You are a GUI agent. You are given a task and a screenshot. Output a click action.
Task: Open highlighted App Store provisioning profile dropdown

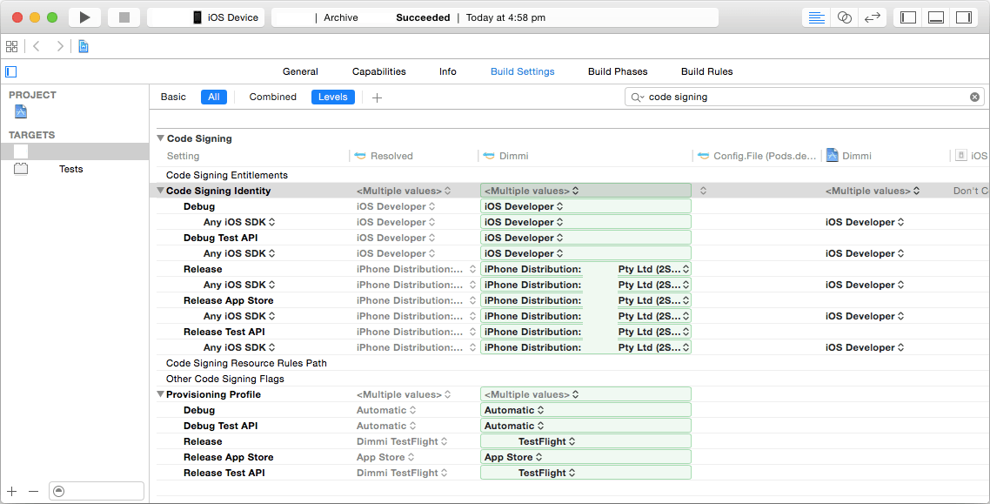point(585,457)
